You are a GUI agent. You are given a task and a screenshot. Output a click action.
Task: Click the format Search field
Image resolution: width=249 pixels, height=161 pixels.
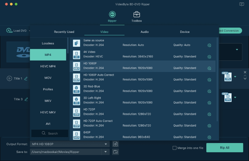[x=50, y=133]
